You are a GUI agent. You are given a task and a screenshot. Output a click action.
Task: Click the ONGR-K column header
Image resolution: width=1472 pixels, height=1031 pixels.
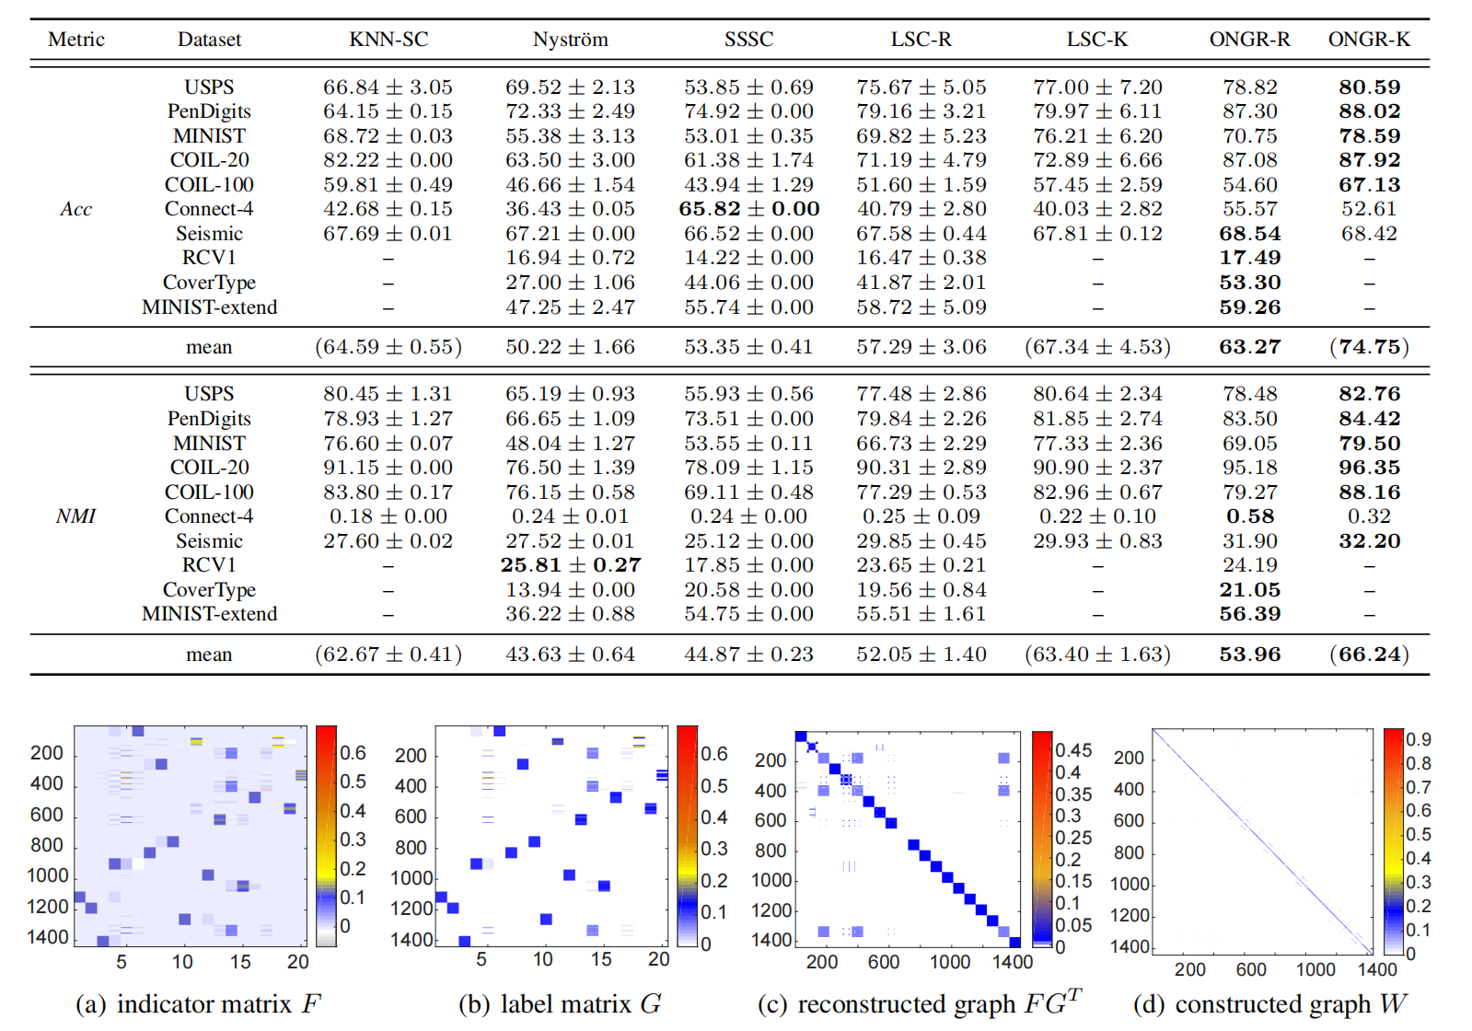1369,40
